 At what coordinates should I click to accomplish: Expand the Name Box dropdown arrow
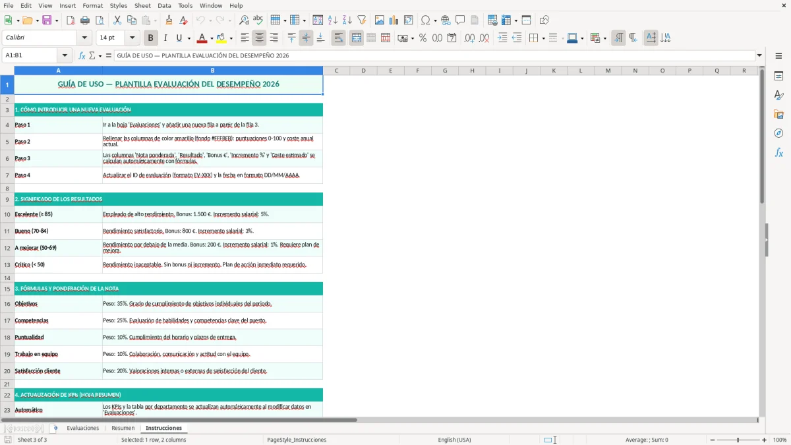click(65, 55)
